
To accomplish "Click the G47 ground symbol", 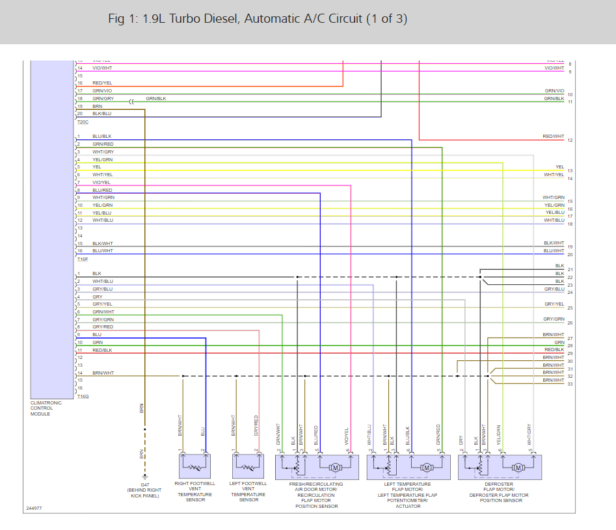I will (145, 476).
